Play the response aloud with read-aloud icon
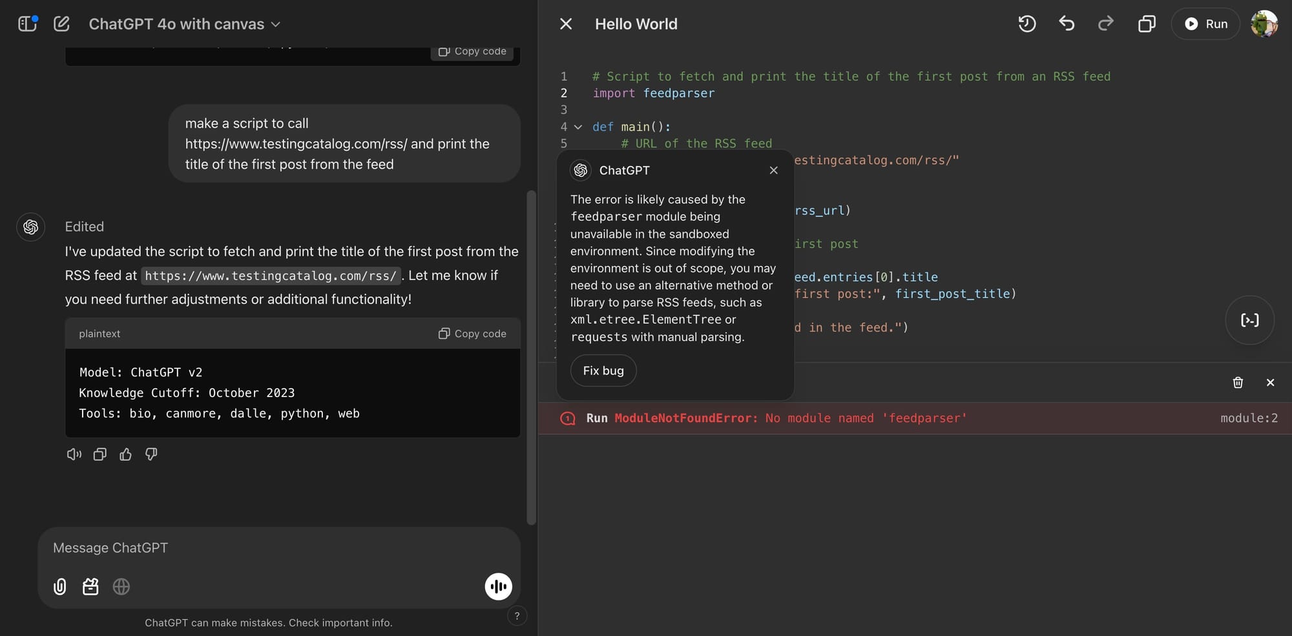 point(74,455)
